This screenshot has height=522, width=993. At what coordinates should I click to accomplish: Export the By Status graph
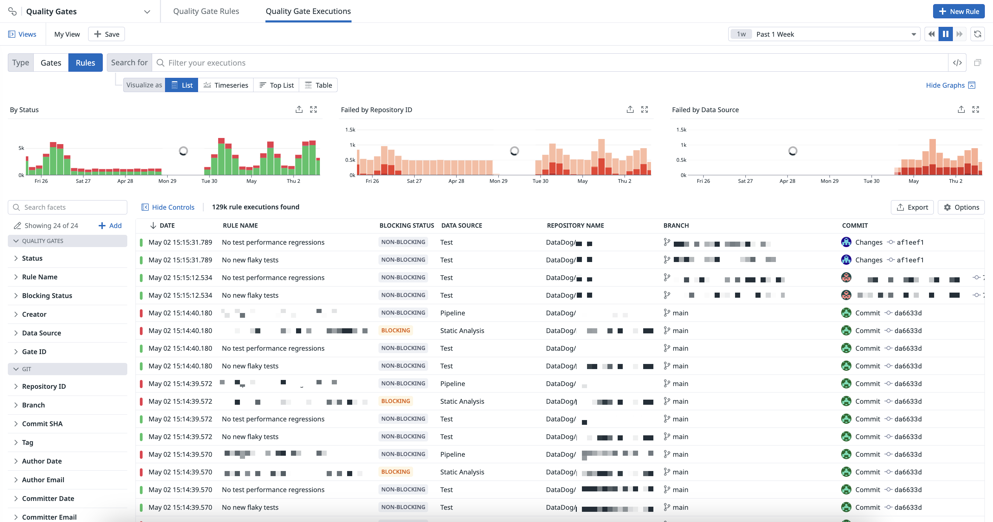[299, 110]
